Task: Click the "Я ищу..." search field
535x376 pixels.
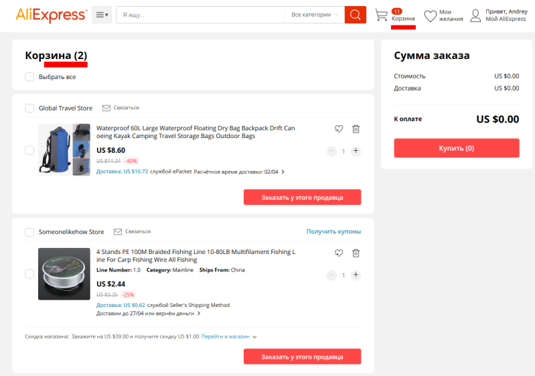Action: click(x=200, y=15)
